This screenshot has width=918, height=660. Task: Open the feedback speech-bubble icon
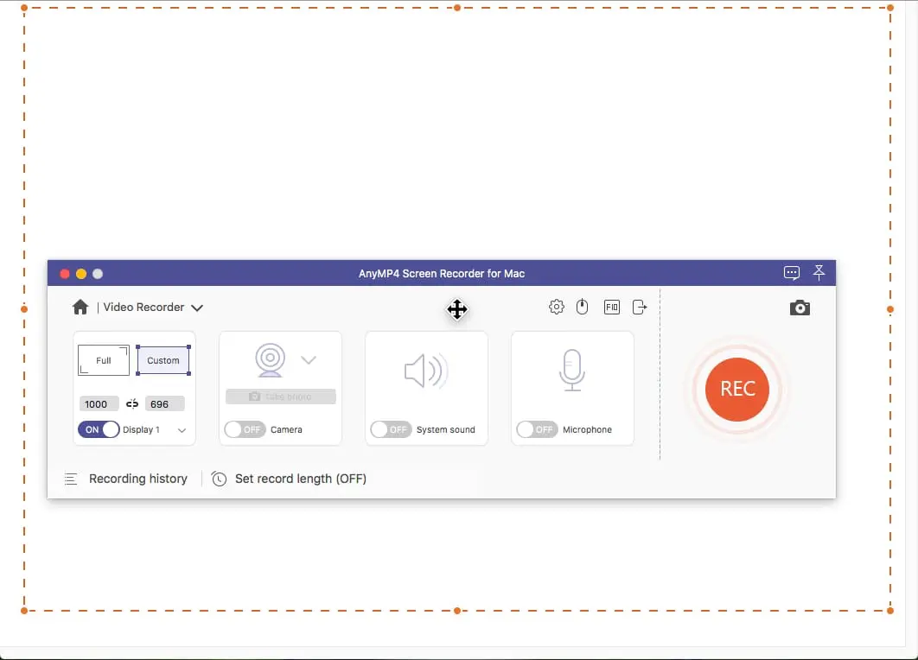[792, 273]
